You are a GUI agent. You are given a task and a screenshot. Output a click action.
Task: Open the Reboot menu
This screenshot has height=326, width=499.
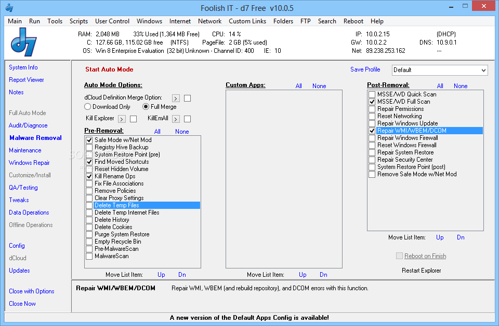click(x=353, y=21)
